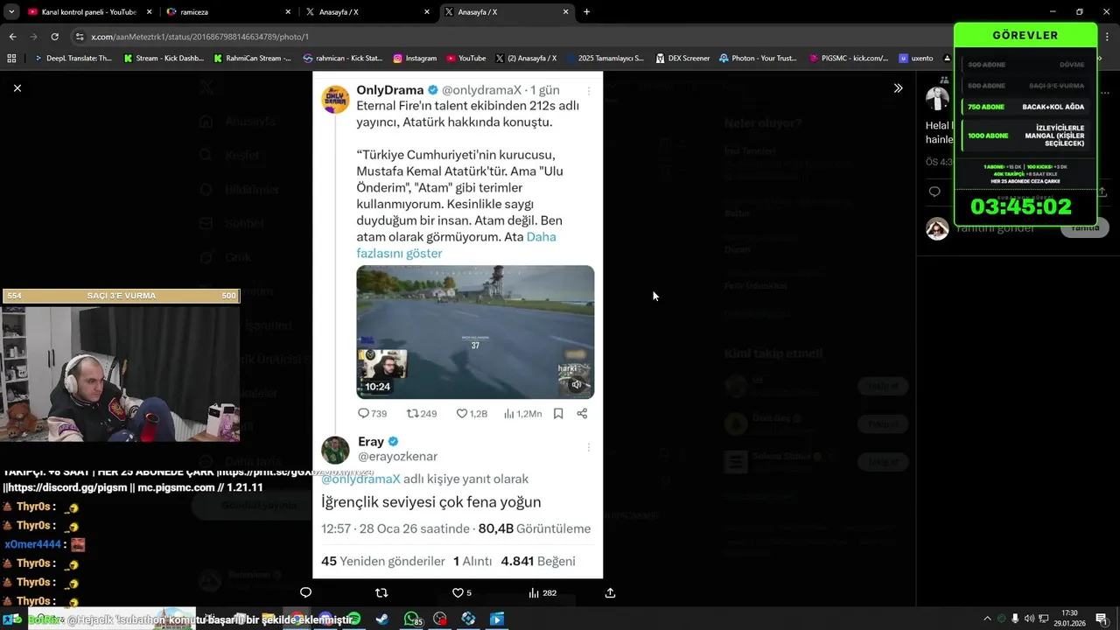Click the @onlydramaX mention in reply line
Screen dimensions: 1120x630
tap(360, 479)
